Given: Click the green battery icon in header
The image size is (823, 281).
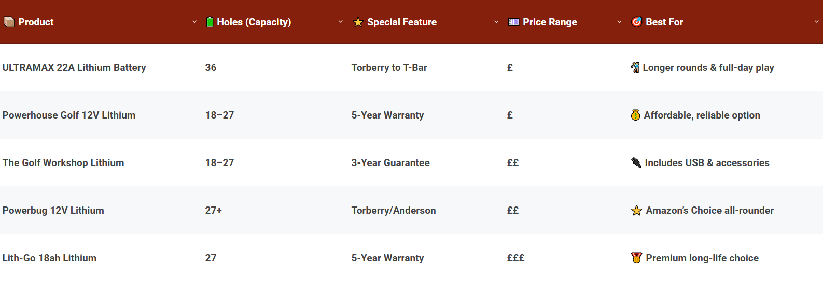Looking at the screenshot, I should coord(210,22).
